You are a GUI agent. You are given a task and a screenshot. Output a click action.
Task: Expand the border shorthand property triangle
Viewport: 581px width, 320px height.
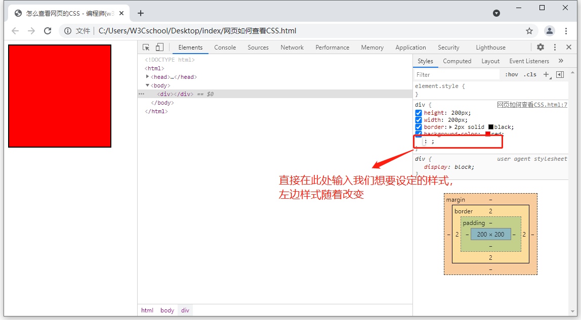[451, 127]
